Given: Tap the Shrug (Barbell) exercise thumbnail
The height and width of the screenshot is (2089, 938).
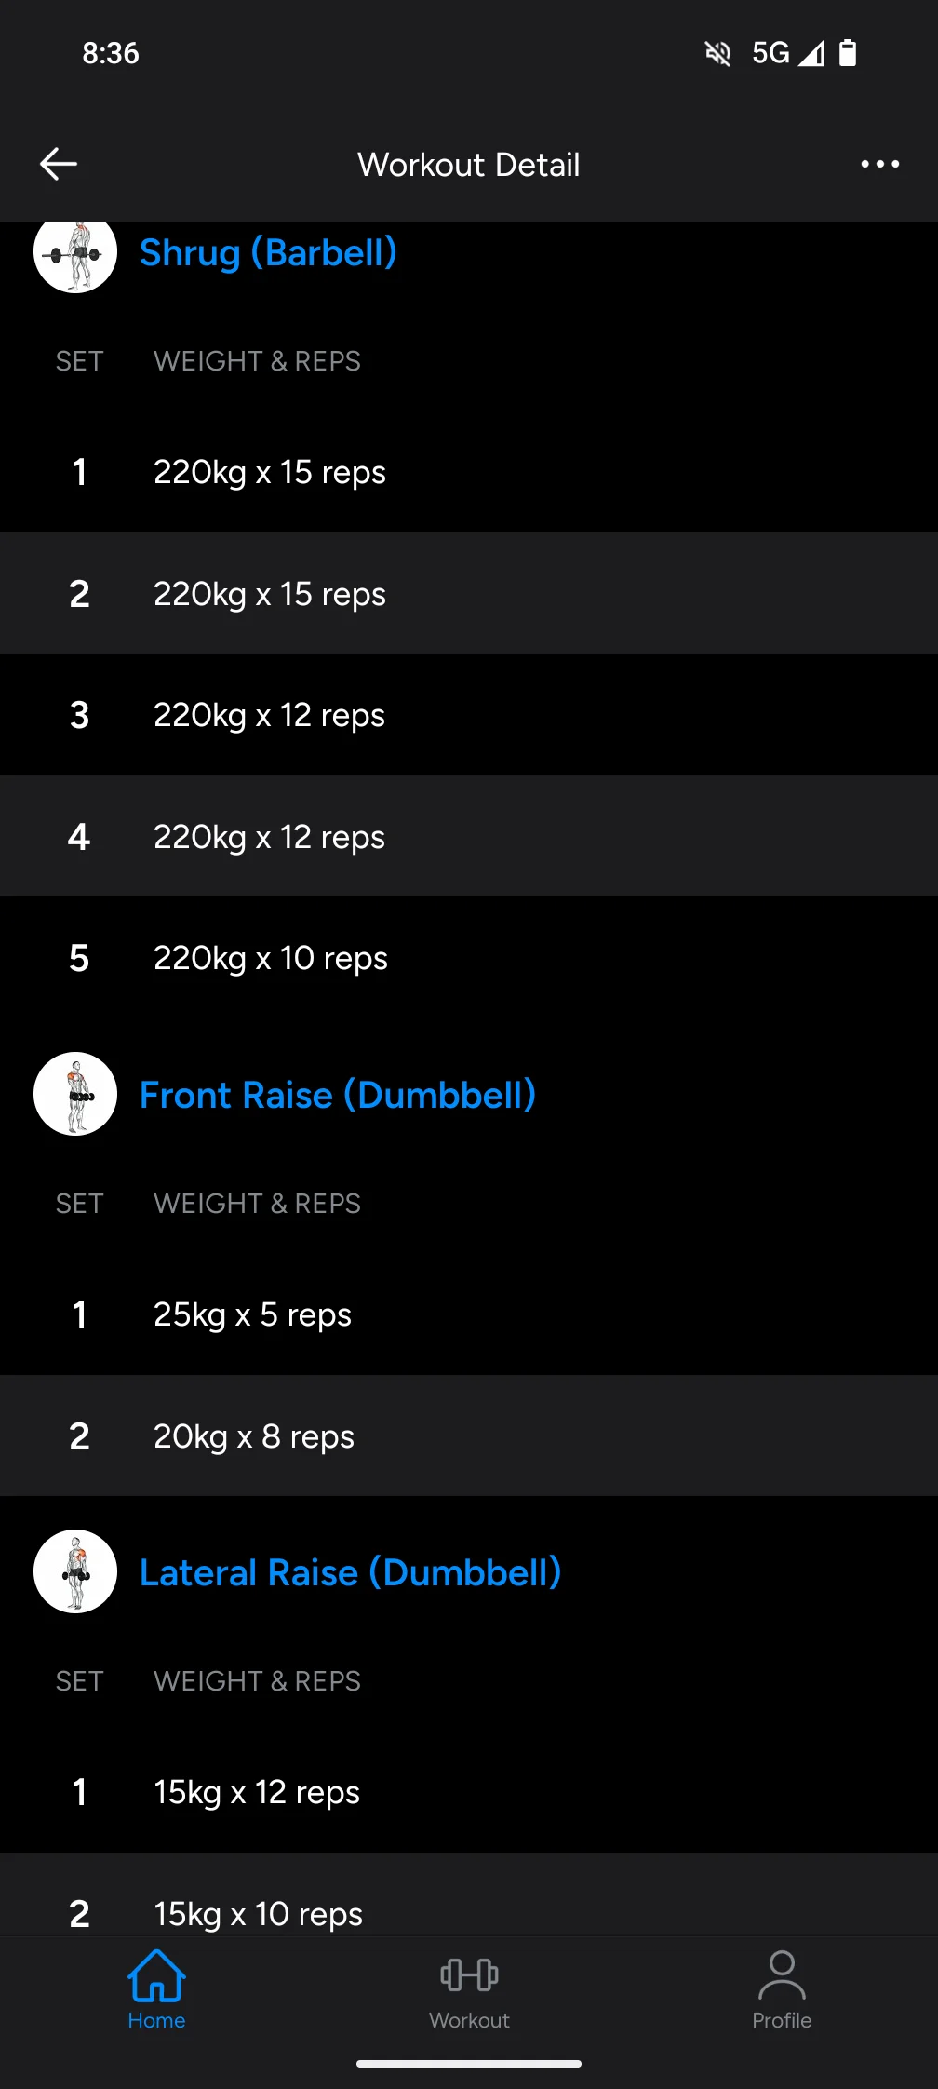Looking at the screenshot, I should coord(75,255).
